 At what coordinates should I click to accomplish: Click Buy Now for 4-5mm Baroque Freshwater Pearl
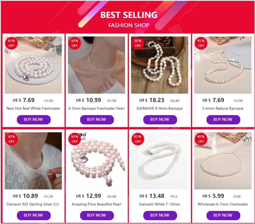tap(97, 120)
